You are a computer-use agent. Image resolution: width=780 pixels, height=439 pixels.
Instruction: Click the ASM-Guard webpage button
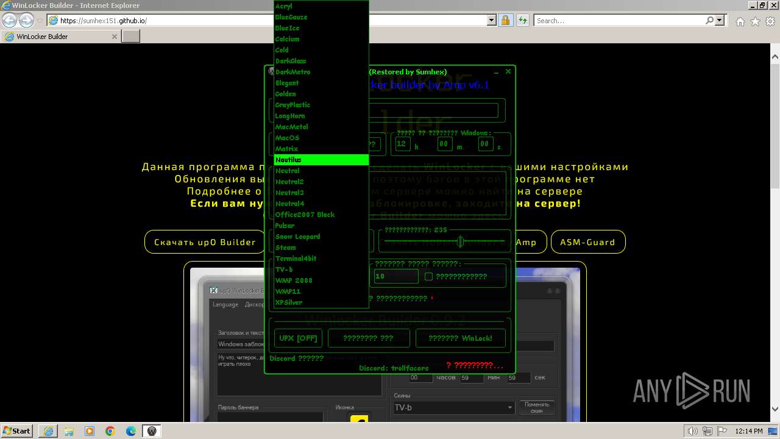(x=588, y=242)
